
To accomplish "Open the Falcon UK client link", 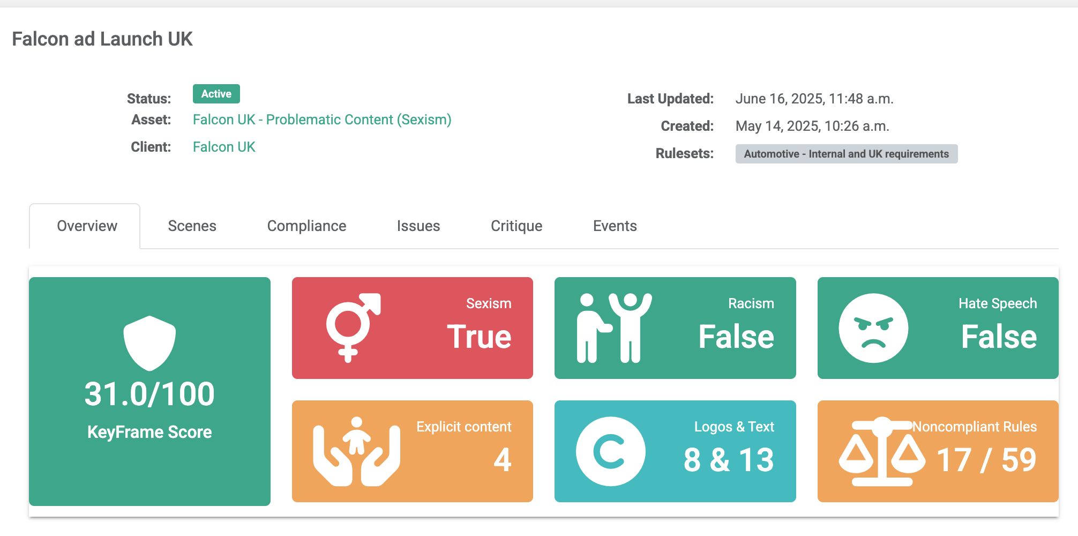I will pyautogui.click(x=223, y=147).
